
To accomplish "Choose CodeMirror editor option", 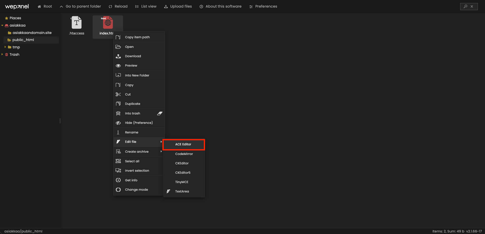I will tap(184, 154).
